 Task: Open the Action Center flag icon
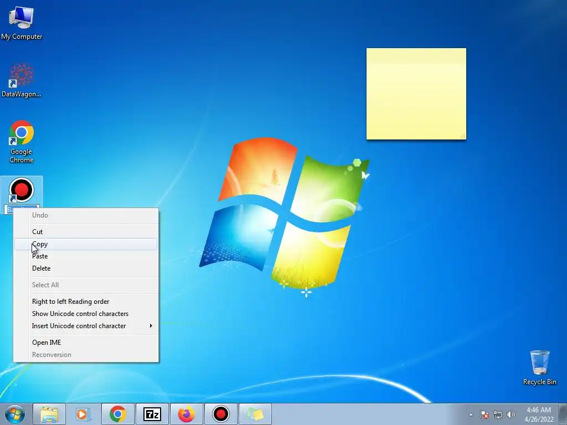click(x=484, y=414)
